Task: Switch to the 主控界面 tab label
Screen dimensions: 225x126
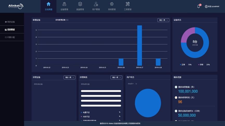Action: tap(48, 9)
